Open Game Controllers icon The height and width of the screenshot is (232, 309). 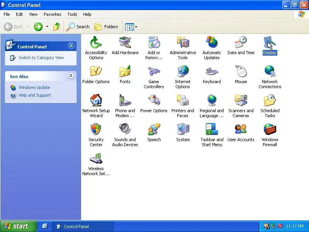point(154,71)
